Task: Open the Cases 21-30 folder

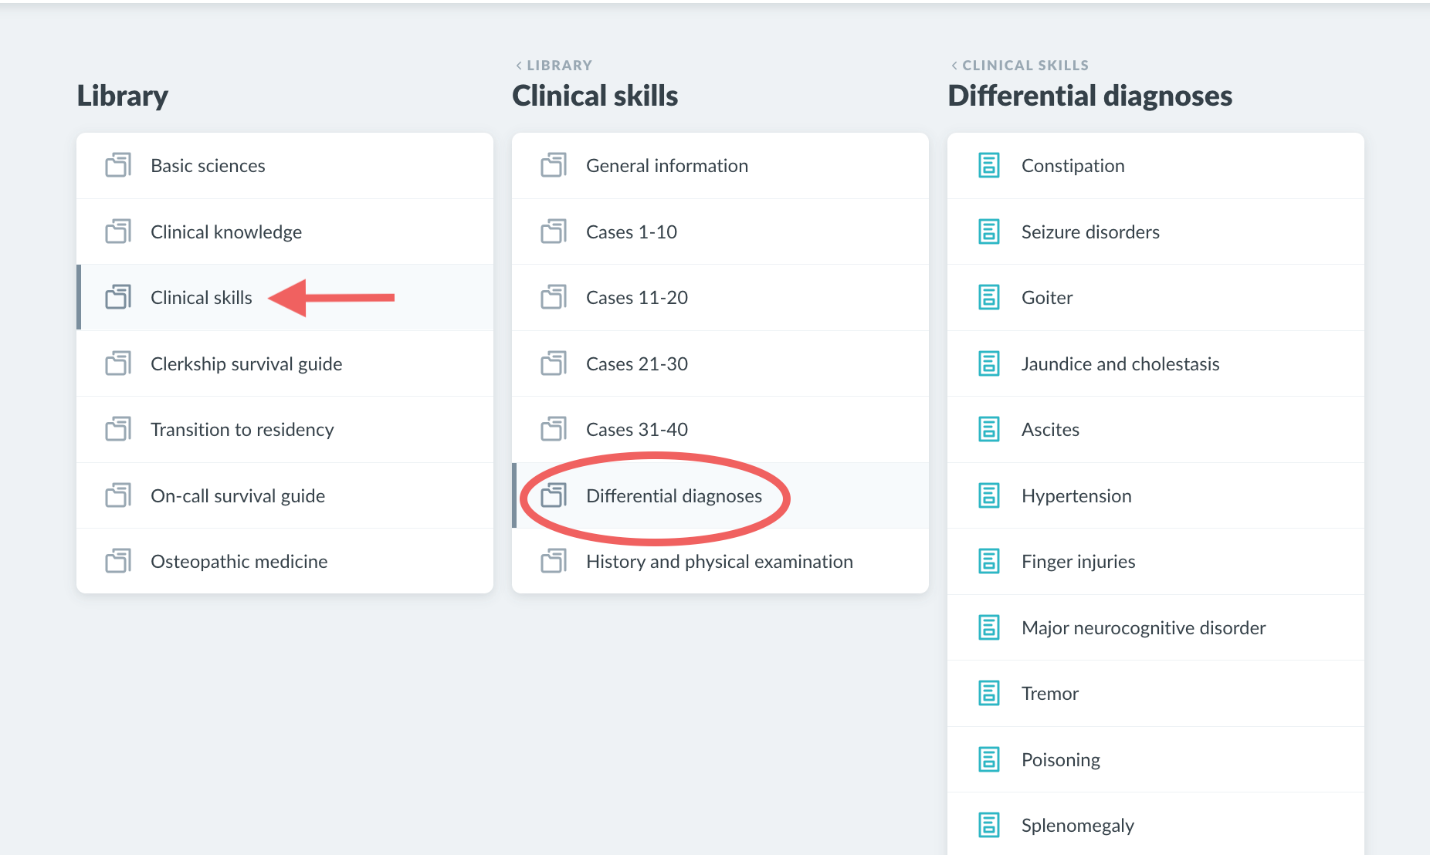Action: click(x=720, y=363)
